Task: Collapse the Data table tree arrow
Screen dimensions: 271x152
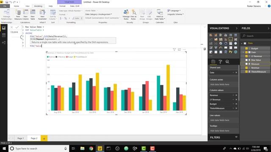Action: pos(242,43)
